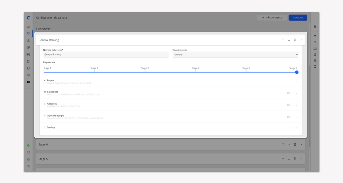
Task: Click the Stage 5 event title
Action: 43,159
